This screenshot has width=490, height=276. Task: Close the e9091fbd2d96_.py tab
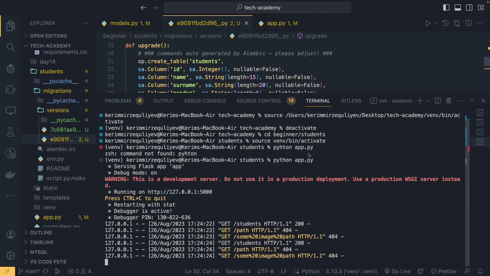247,23
